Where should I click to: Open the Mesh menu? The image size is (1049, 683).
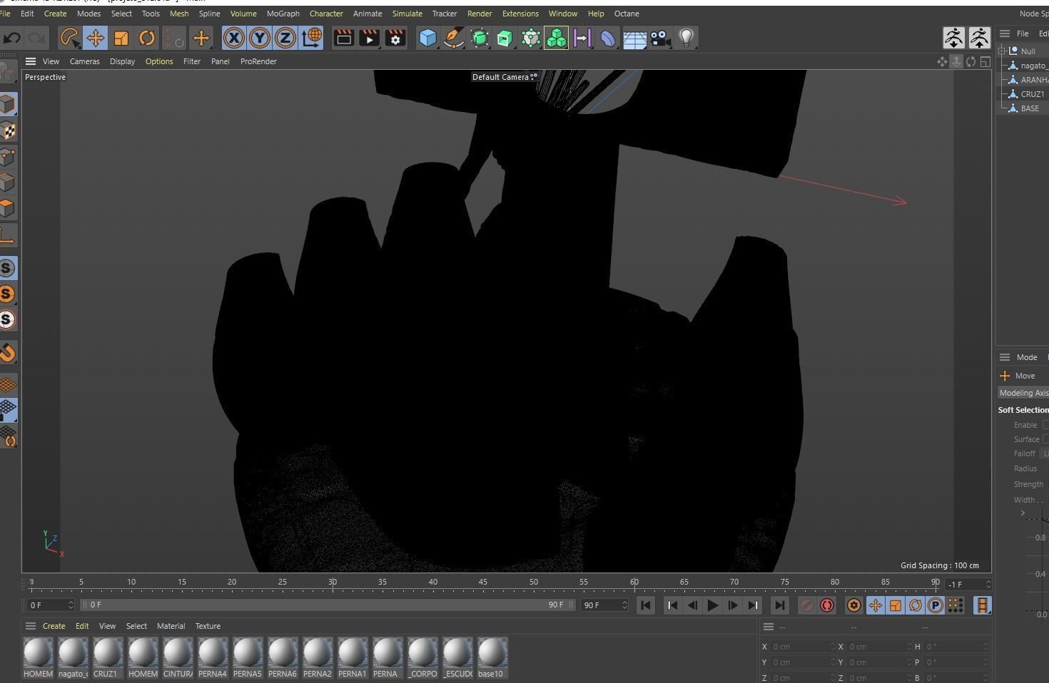(x=179, y=14)
